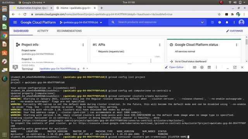This screenshot has height=139, width=248.
Task: Switch to the Dashboard tab
Action: click(x=21, y=31)
